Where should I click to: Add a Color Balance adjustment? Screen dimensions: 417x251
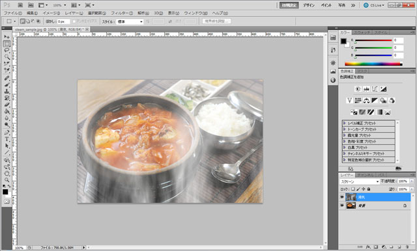point(366,101)
